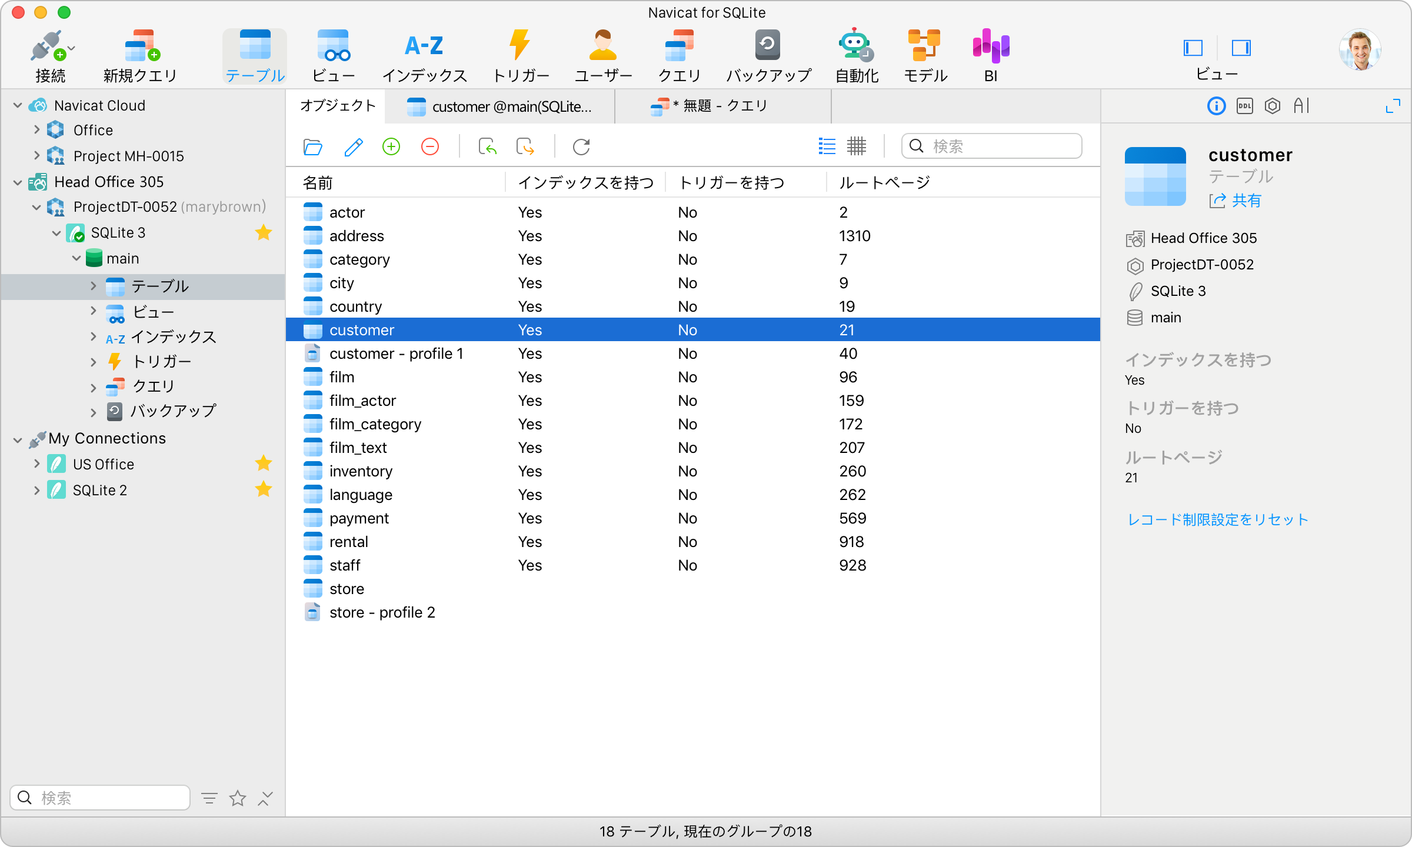Open the 自動化 automation section
This screenshot has width=1412, height=847.
click(857, 56)
